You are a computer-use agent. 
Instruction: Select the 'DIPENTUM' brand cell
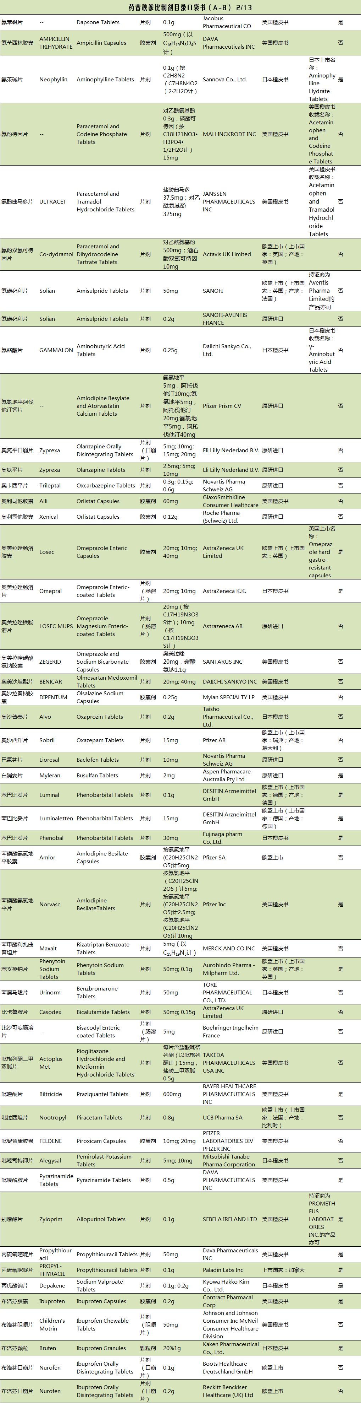pyautogui.click(x=53, y=697)
